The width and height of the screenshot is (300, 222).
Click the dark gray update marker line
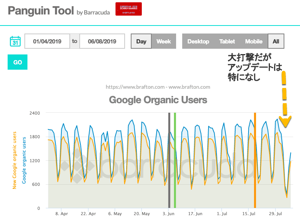point(169,160)
